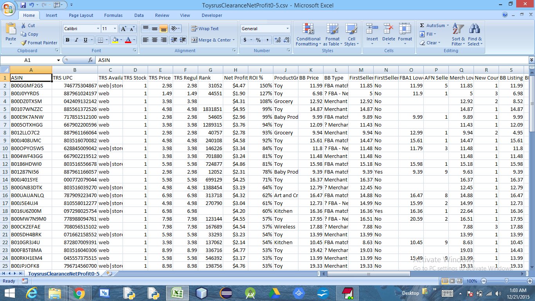Open the number format dropdown

click(287, 29)
